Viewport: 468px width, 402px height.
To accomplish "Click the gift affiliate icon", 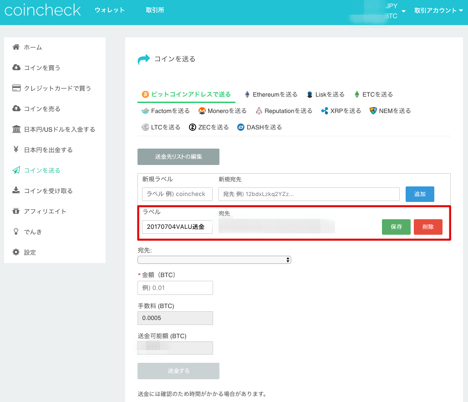I will [16, 211].
